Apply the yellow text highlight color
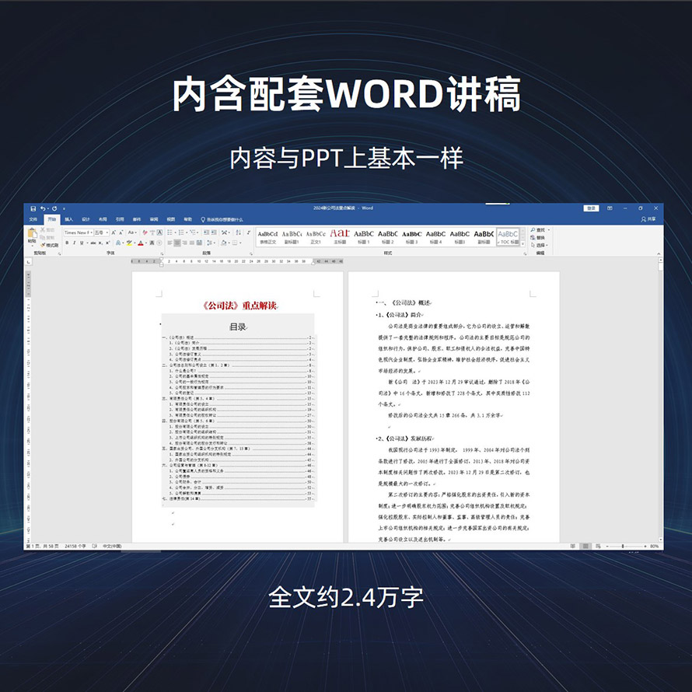The image size is (692, 692). coord(129,243)
